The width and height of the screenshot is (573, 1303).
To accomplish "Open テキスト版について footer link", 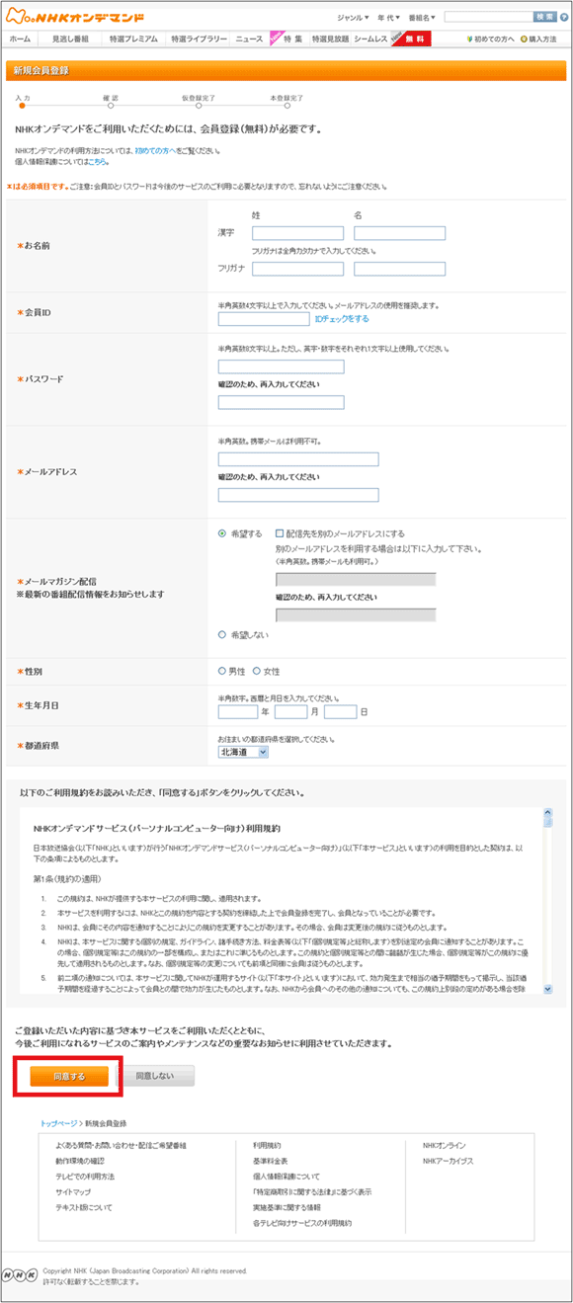I will (x=84, y=1207).
